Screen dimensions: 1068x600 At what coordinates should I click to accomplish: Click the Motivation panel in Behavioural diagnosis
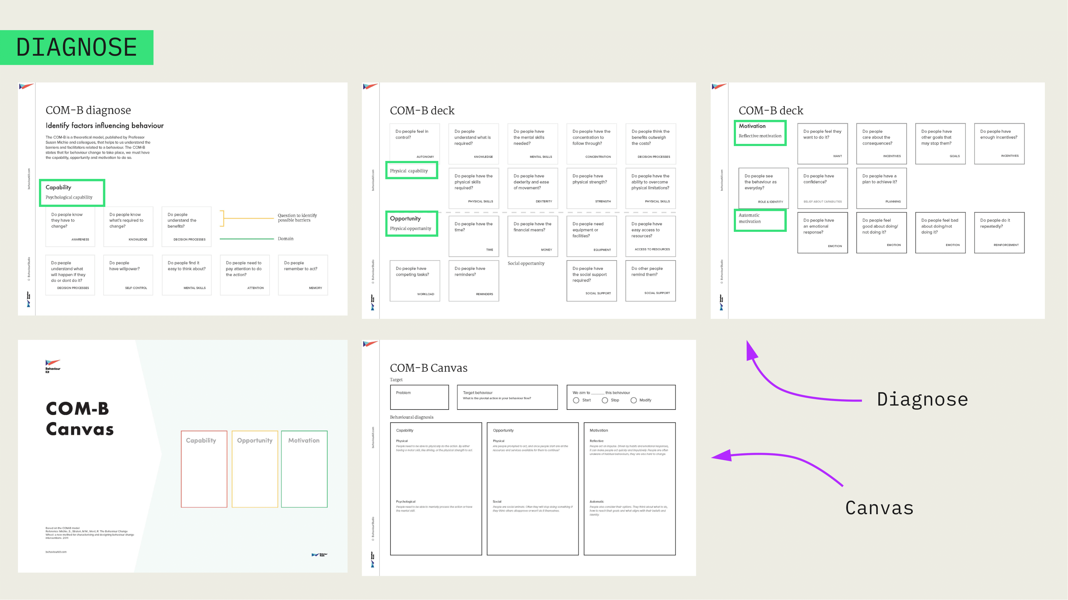point(629,489)
